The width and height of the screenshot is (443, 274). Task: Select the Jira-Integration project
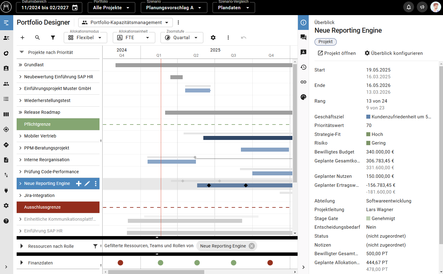coord(58,195)
